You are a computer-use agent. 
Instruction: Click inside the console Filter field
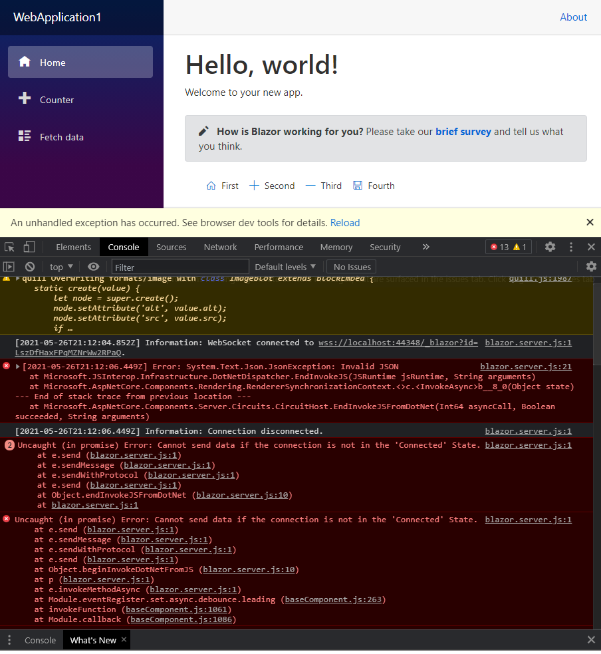180,266
